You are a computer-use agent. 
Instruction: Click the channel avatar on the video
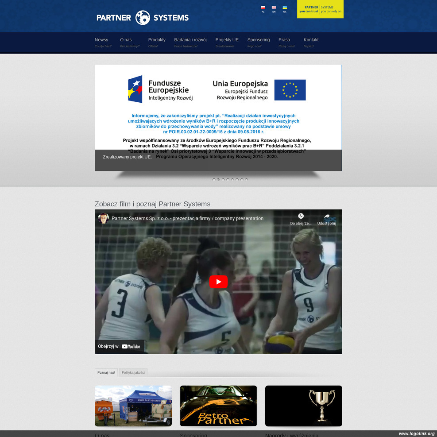pyautogui.click(x=104, y=218)
